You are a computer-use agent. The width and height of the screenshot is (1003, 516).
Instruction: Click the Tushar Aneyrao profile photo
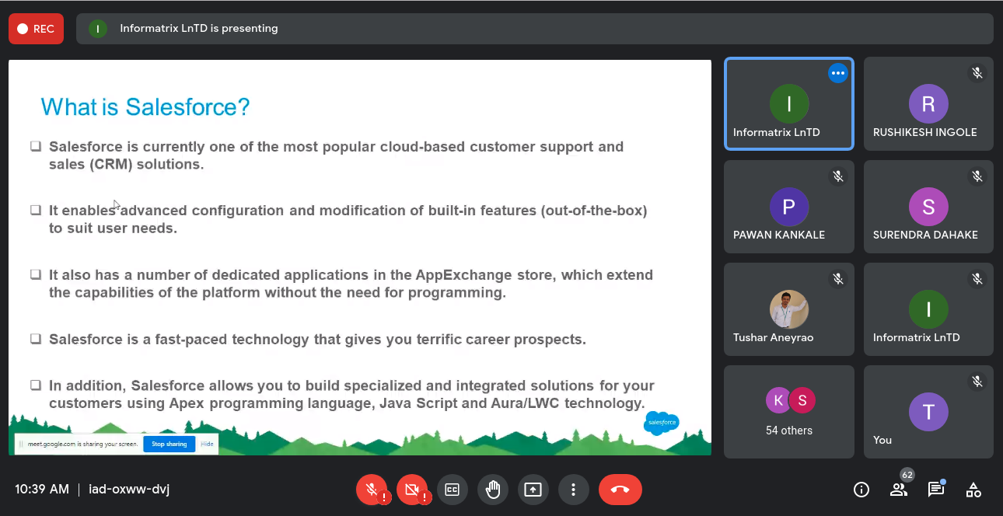tap(789, 309)
